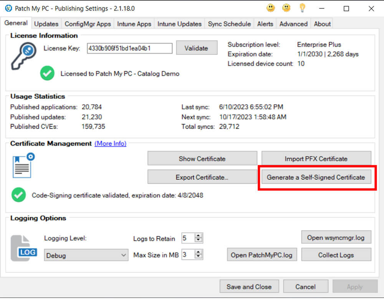This screenshot has height=299, width=384.
Task: Click the Cancel button
Action: (x=306, y=286)
